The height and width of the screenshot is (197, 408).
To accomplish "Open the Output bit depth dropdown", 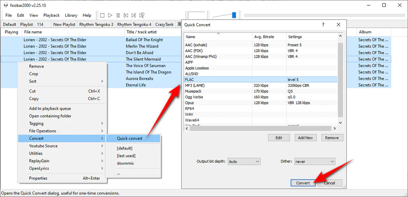I will [244, 162].
